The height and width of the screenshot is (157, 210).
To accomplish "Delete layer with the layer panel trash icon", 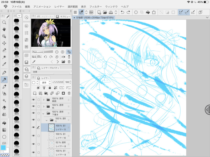I will (x=69, y=93).
